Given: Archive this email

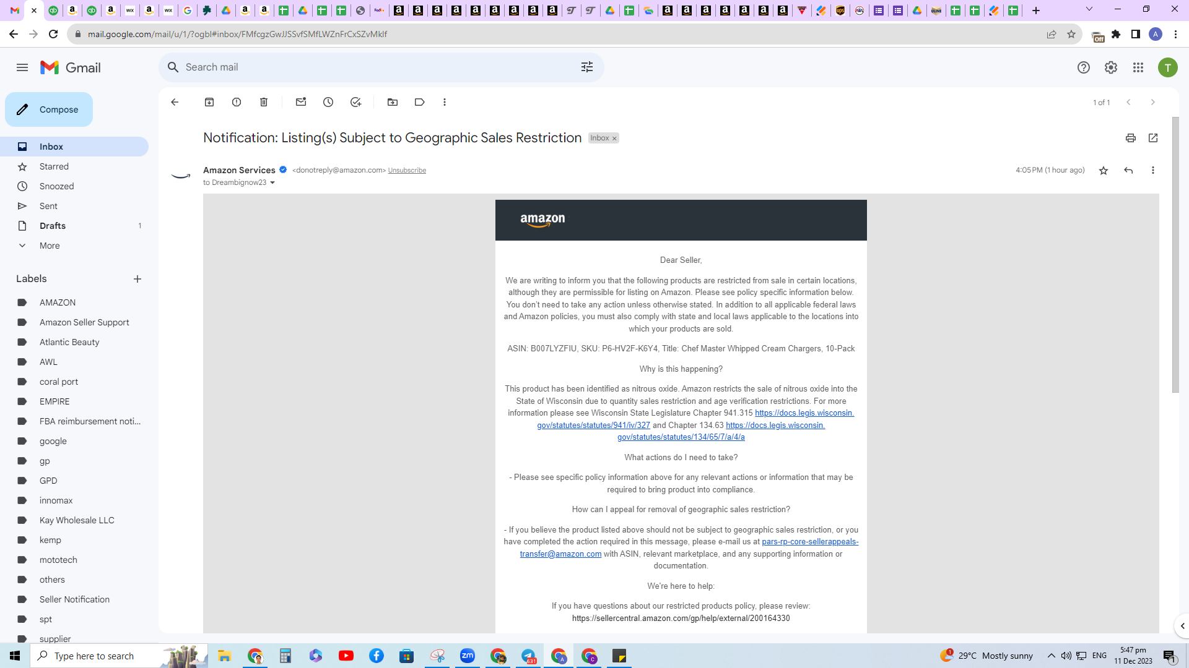Looking at the screenshot, I should coord(209,102).
